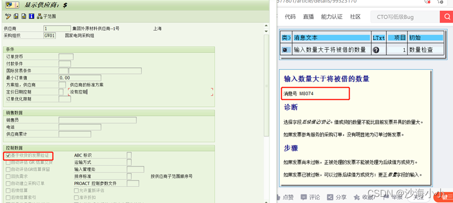Click the 供应商 number field
Screen dimensions: 453x203
click(57, 29)
